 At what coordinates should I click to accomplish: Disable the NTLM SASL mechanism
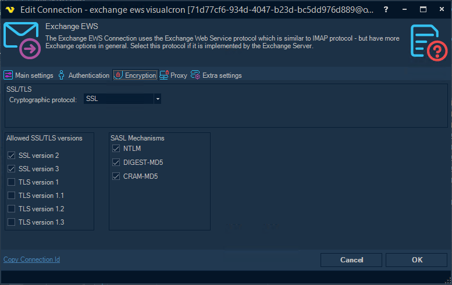click(116, 149)
